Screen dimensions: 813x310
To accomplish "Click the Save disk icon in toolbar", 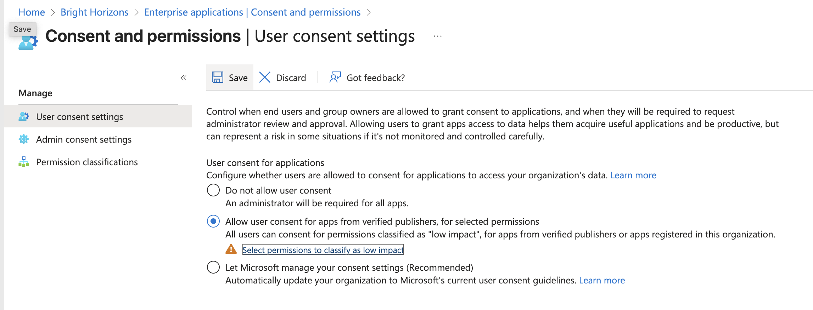I will pos(218,77).
